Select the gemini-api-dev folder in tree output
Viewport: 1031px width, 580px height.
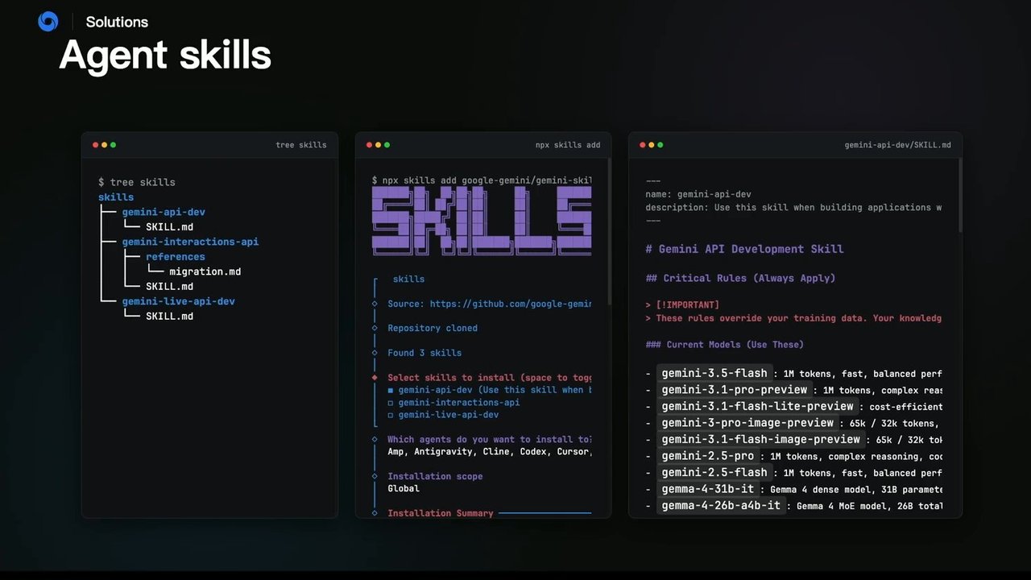(164, 212)
